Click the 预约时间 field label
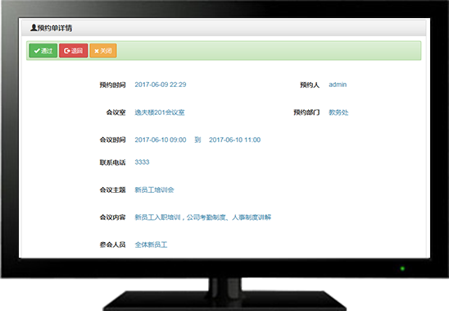449x311 pixels. [112, 85]
